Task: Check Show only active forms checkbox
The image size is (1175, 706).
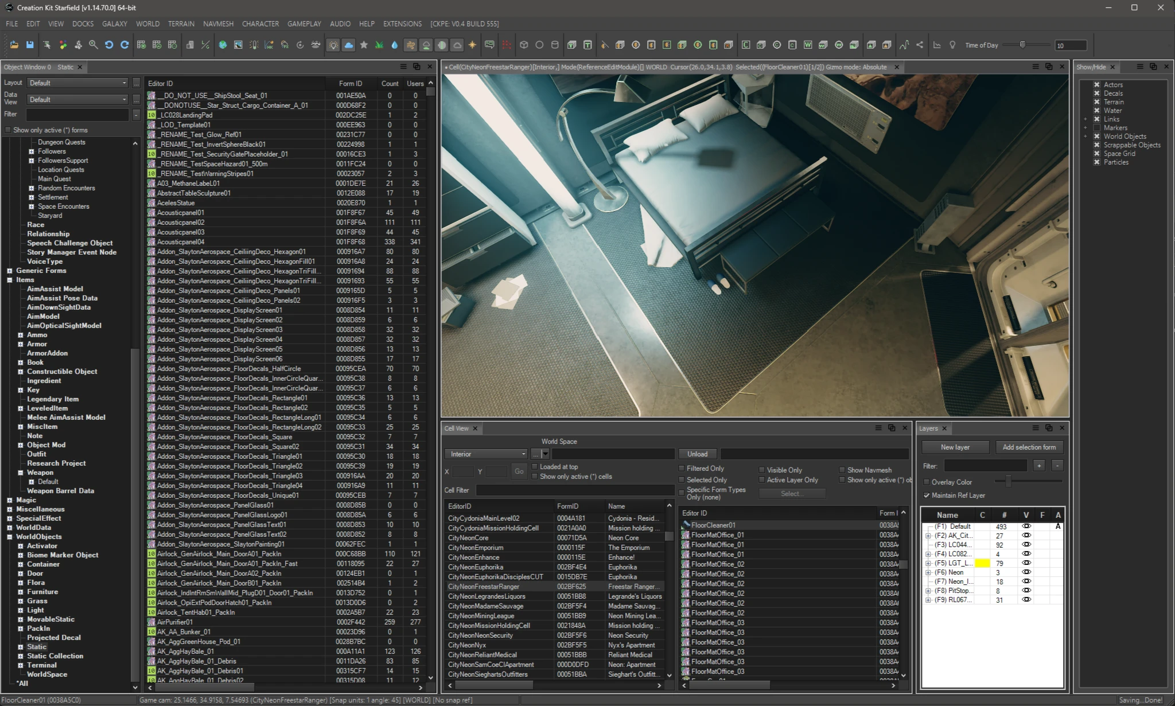Action: pyautogui.click(x=8, y=130)
